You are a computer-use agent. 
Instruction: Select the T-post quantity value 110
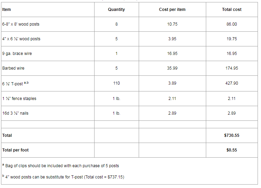(x=116, y=84)
